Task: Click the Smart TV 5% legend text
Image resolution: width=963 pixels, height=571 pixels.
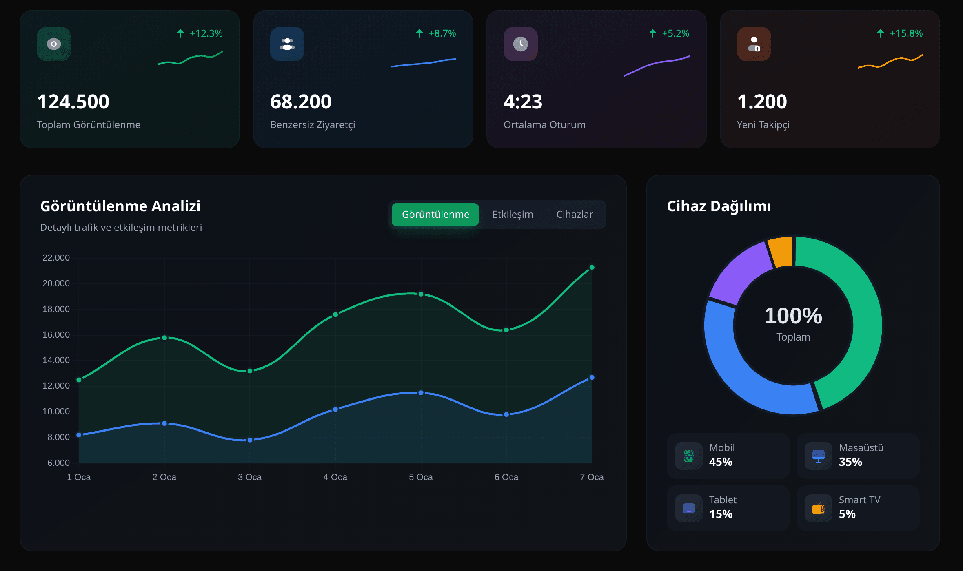Action: (x=859, y=507)
